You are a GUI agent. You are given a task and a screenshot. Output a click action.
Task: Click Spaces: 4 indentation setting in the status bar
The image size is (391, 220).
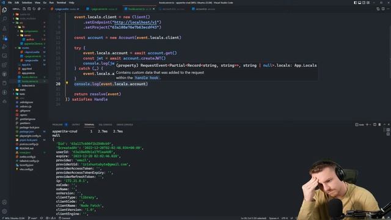274,218
